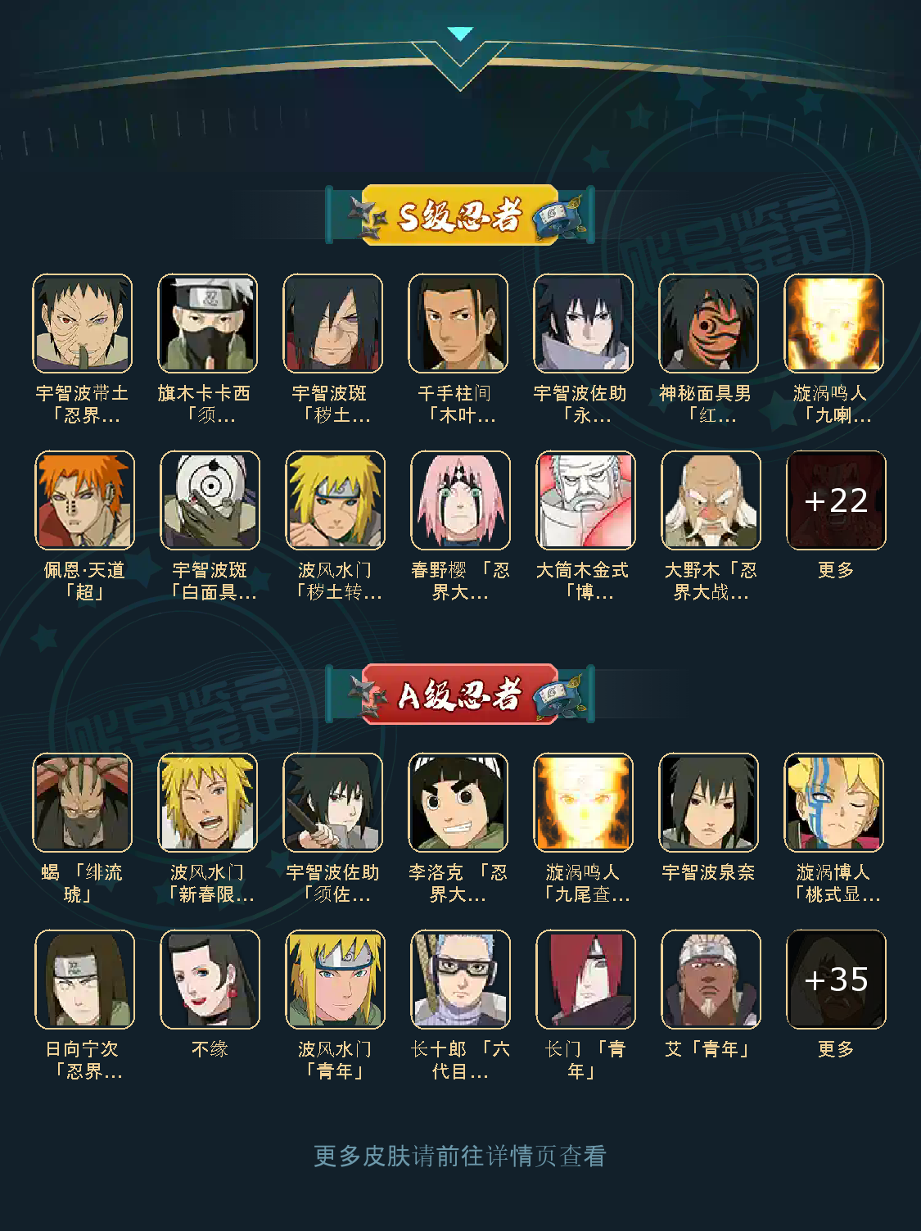Open the 大筒木金式 ninja icon
Screen dimensions: 921x1231
(586, 500)
